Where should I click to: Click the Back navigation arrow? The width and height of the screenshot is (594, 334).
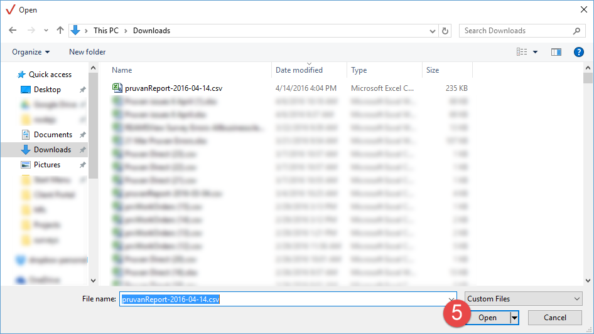(x=14, y=31)
